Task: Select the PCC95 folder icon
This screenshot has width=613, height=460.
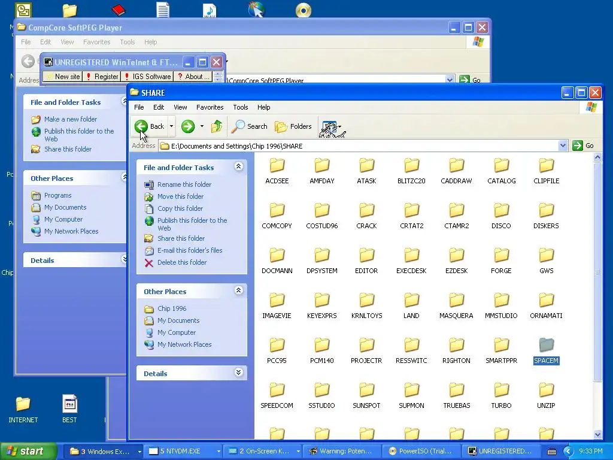Action: coord(277,346)
